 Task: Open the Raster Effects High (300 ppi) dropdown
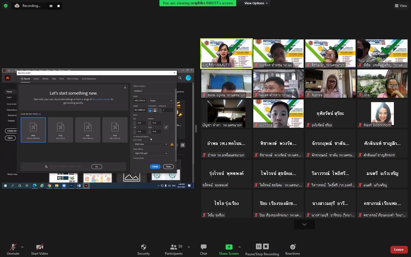click(x=151, y=153)
